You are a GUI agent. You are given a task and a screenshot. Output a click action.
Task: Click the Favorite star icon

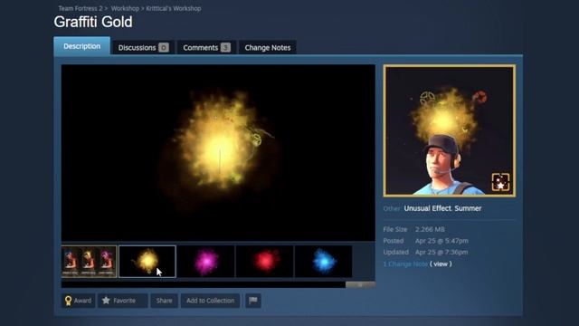pos(106,300)
